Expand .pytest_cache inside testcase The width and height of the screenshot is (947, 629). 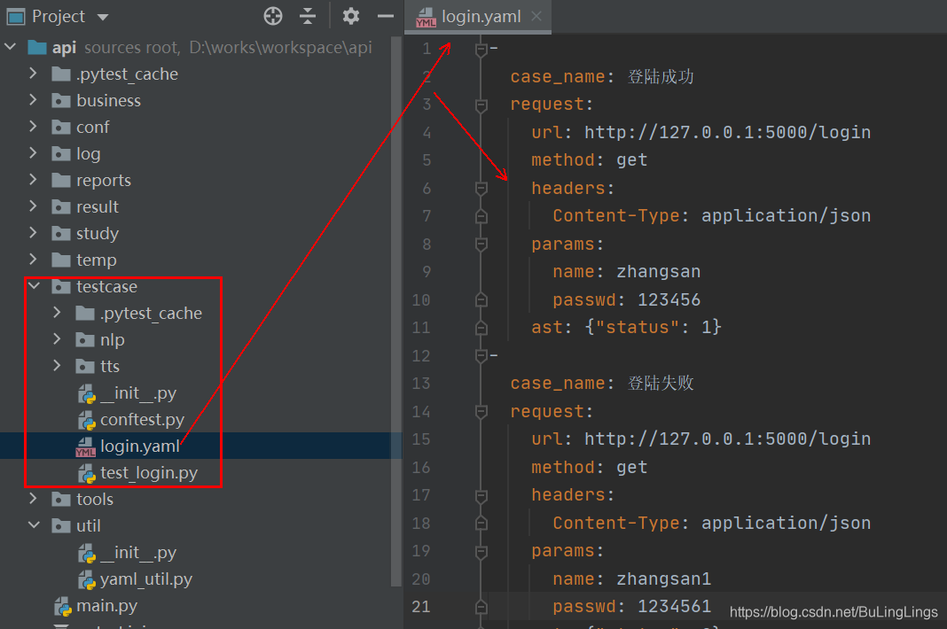[58, 313]
